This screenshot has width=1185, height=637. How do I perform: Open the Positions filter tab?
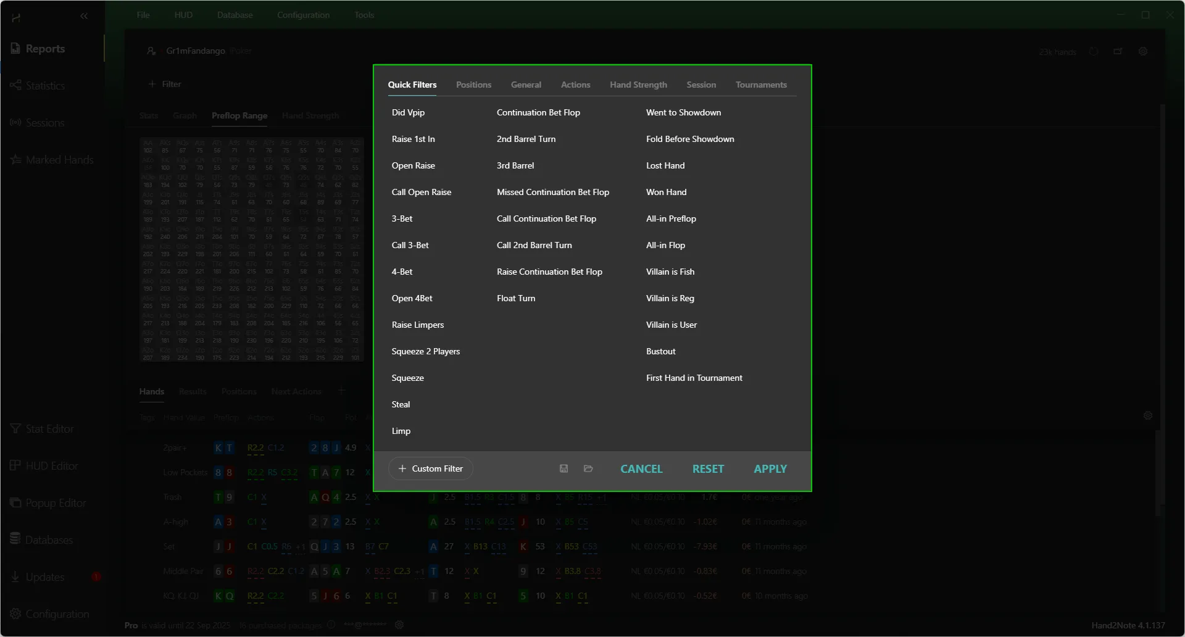(473, 85)
